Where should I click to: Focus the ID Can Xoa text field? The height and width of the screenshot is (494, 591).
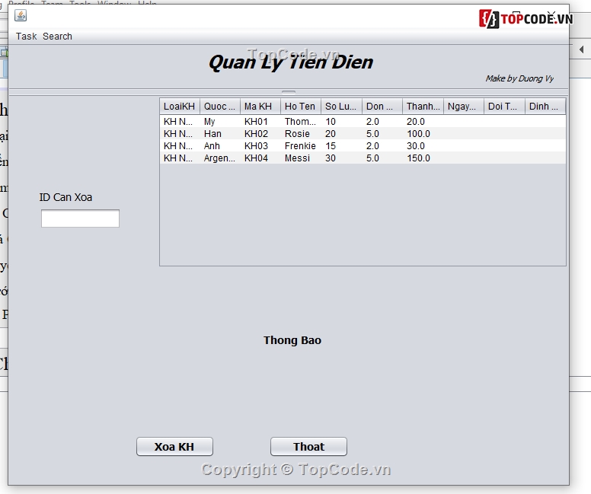[80, 219]
